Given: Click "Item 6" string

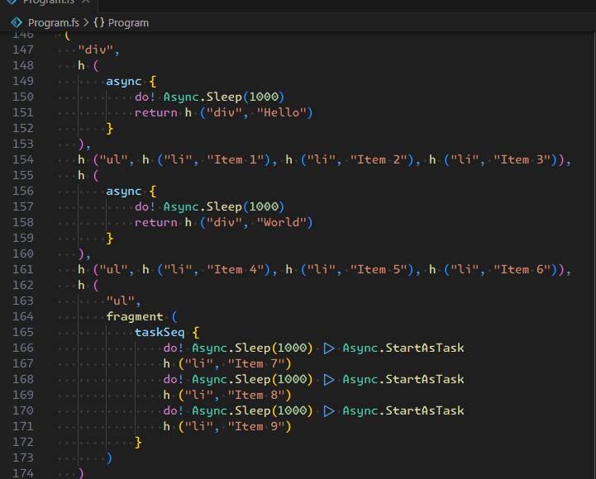Looking at the screenshot, I should click(522, 270).
